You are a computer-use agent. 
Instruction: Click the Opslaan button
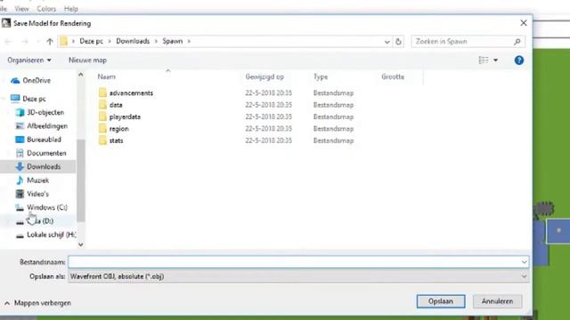pyautogui.click(x=441, y=301)
